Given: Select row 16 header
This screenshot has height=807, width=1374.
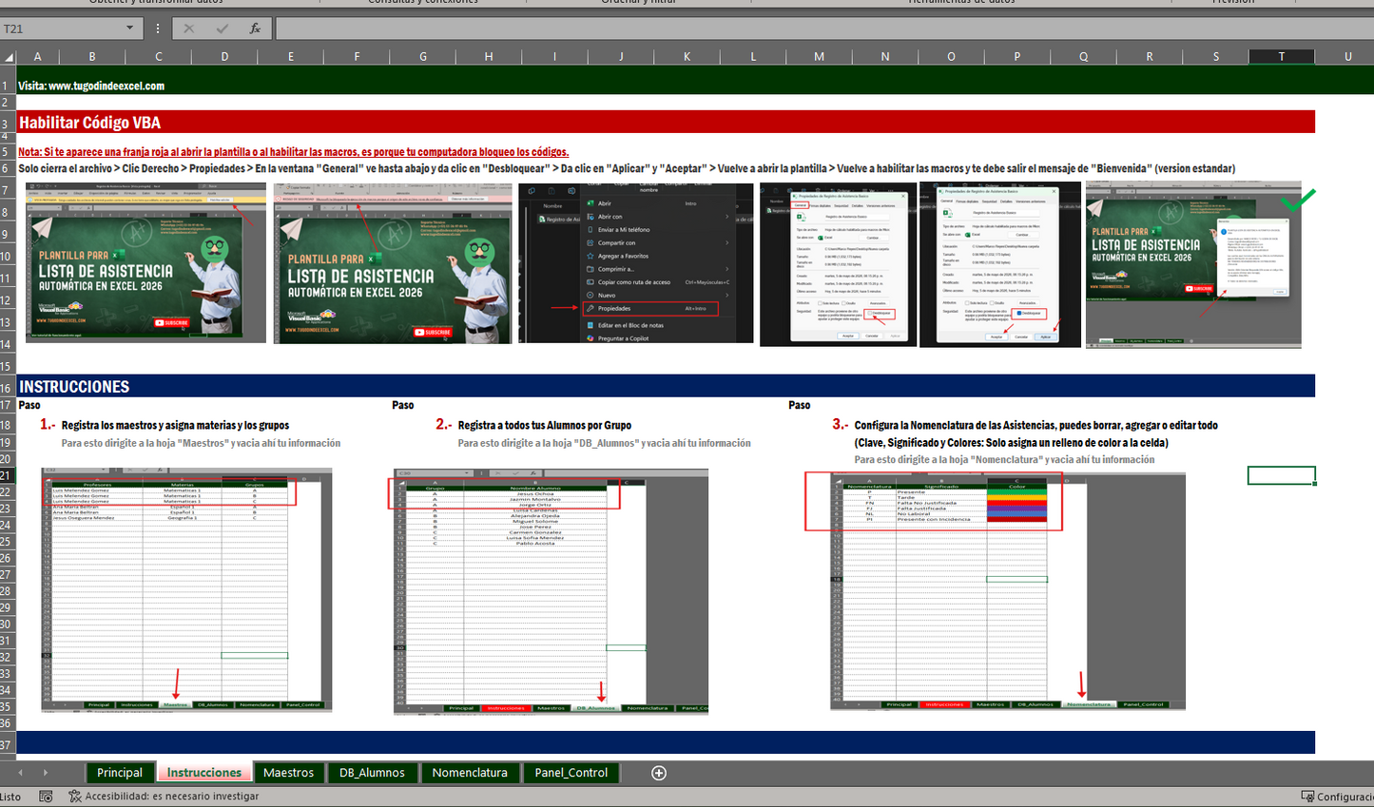Looking at the screenshot, I should pos(8,387).
